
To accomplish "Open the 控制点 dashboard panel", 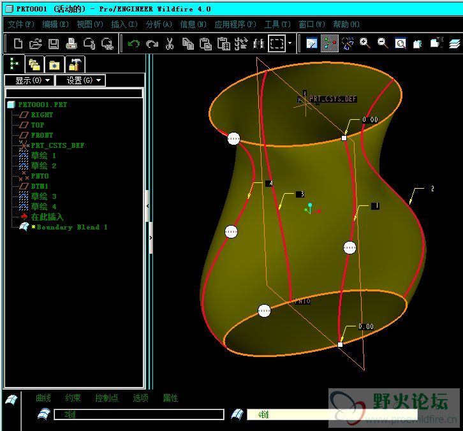I will click(x=107, y=398).
